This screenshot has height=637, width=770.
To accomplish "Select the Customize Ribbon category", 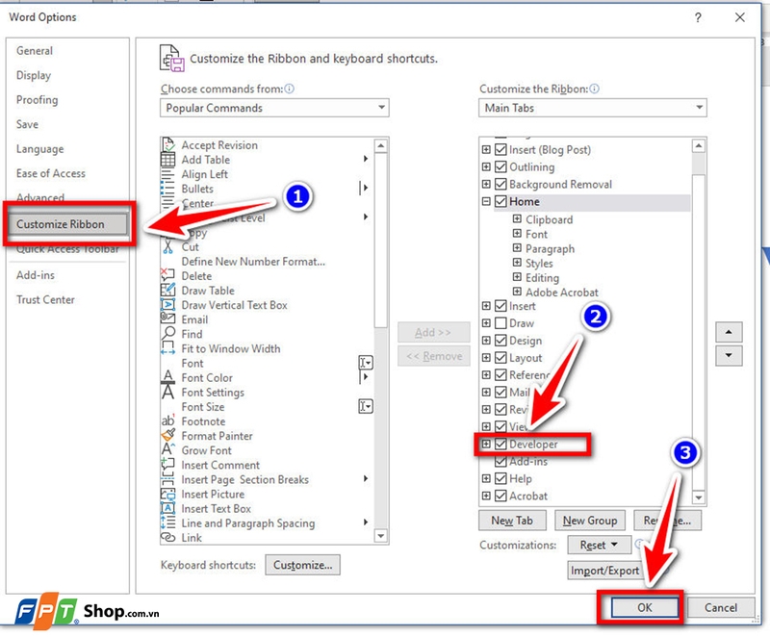I will [68, 224].
